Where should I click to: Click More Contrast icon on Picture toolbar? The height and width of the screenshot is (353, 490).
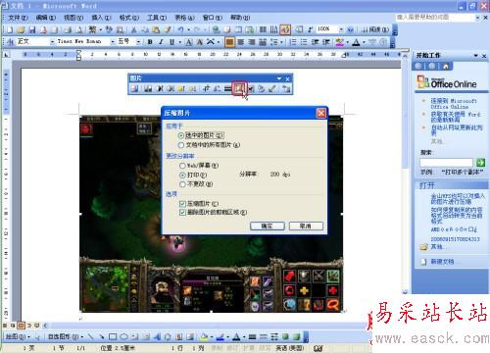click(160, 88)
